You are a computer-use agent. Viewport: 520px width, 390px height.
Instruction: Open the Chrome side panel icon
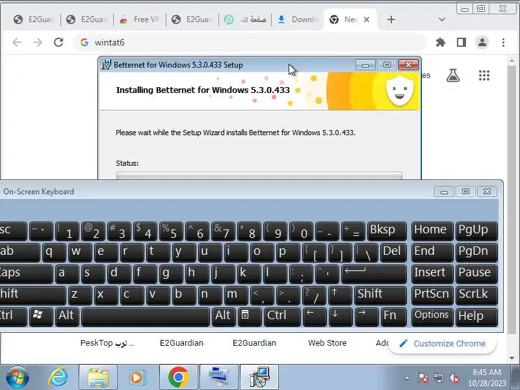461,42
